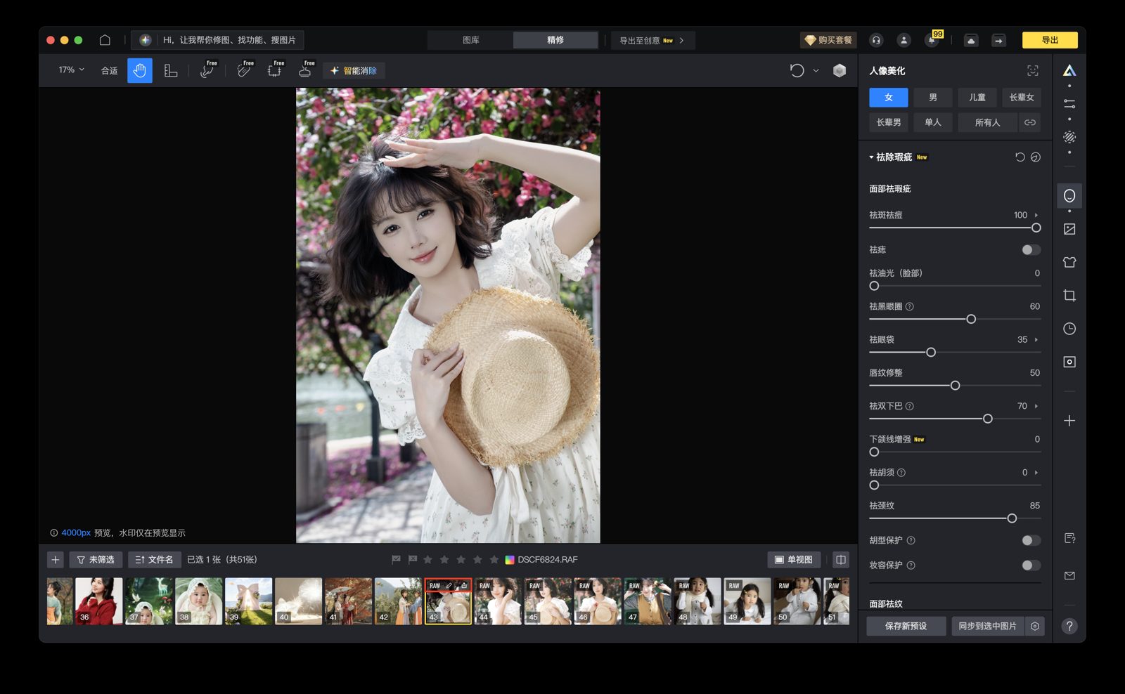This screenshot has height=694, width=1125.
Task: Click the yellow 导出 export button
Action: 1050,40
